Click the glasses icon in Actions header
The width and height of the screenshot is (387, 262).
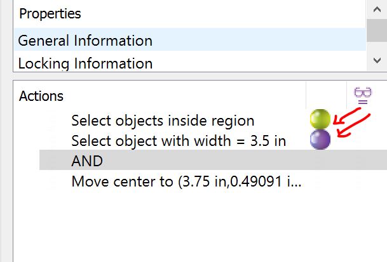tap(363, 96)
